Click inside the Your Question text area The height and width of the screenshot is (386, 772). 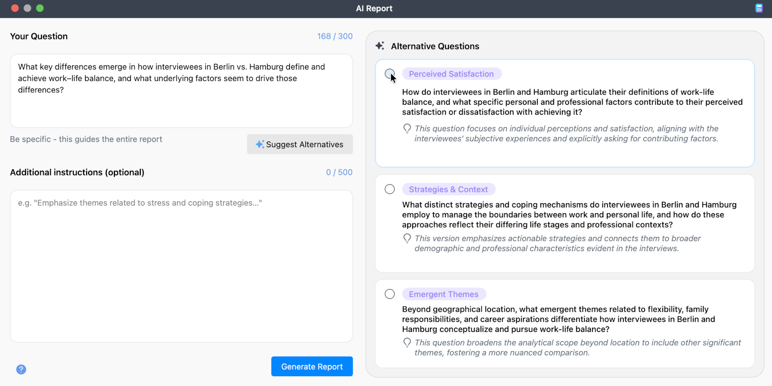click(181, 91)
